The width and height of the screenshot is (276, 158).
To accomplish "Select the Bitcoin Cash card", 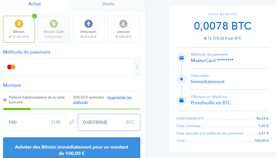I will (54, 29).
